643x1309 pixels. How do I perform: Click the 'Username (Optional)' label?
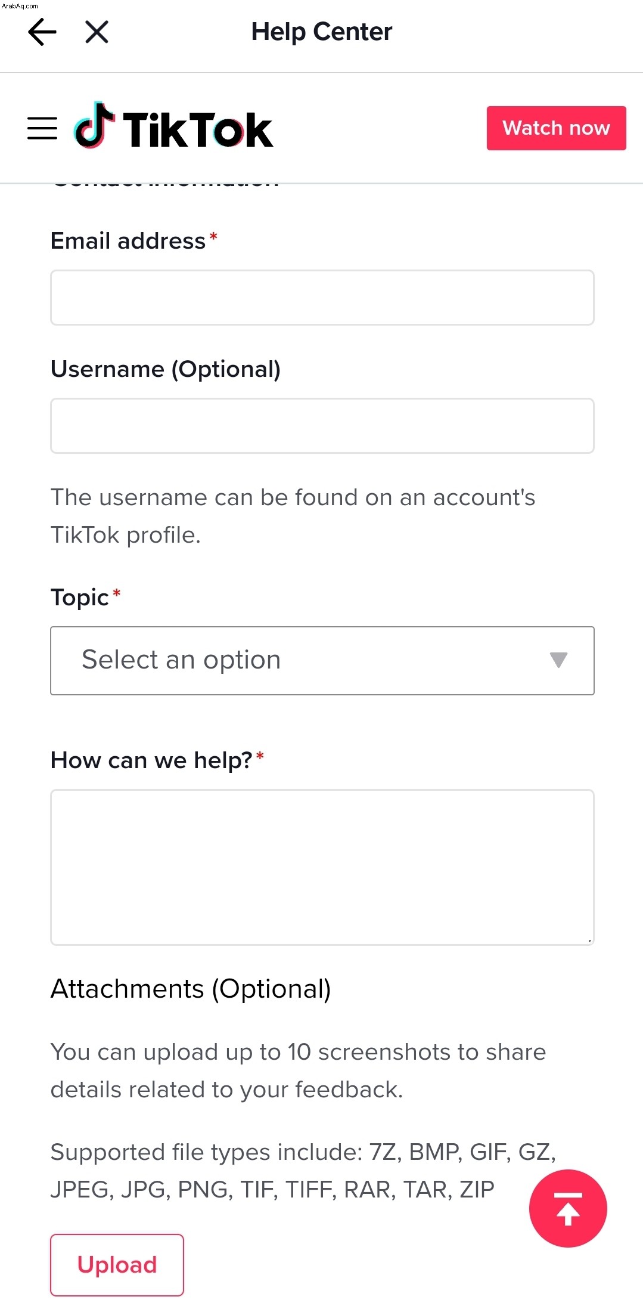point(166,369)
